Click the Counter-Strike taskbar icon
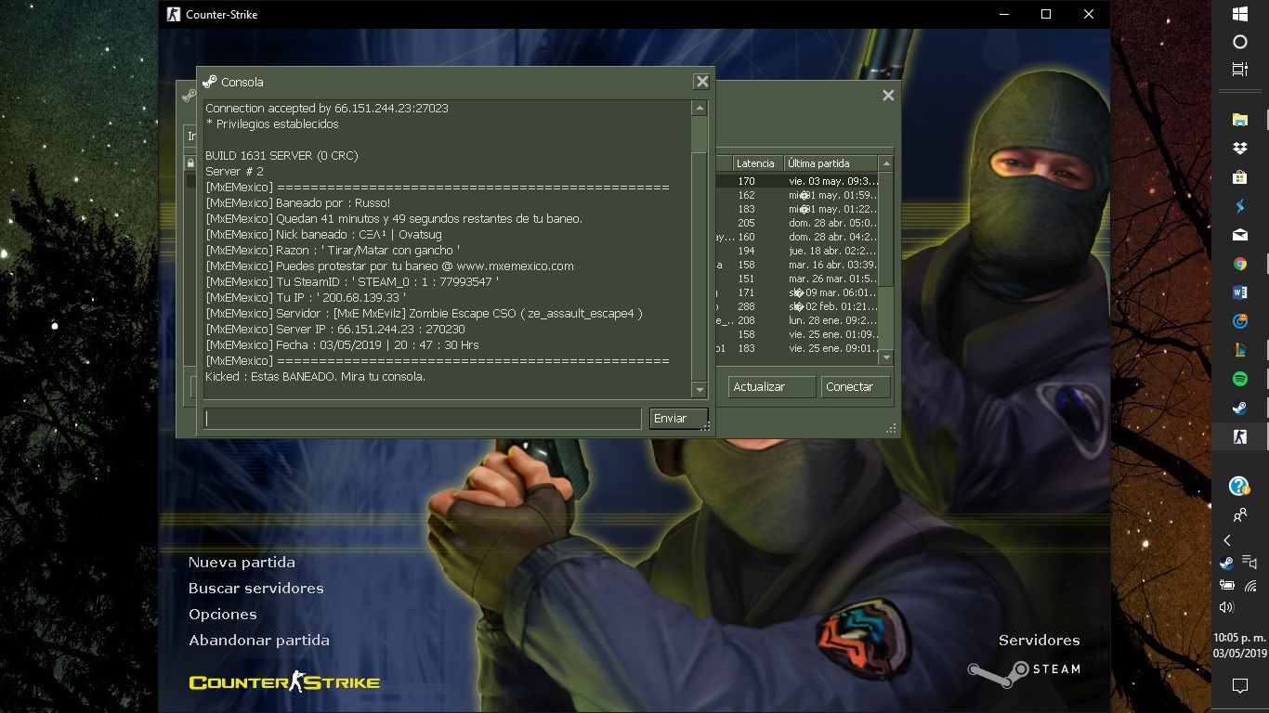 pos(1239,436)
